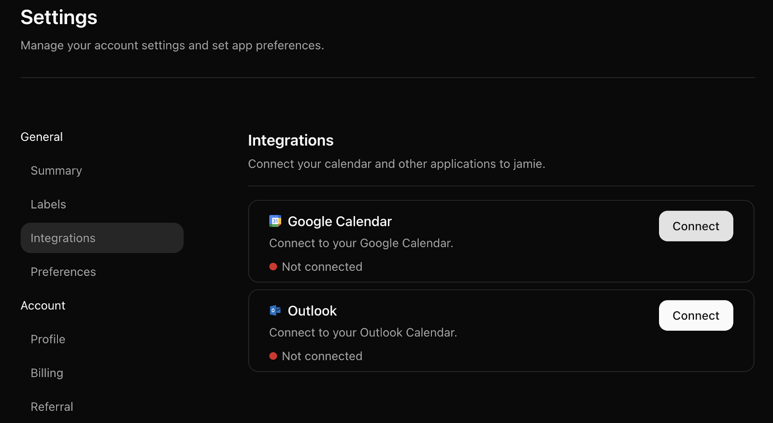Click Google Calendar's Not connected label
This screenshot has width=773, height=423.
pyautogui.click(x=322, y=267)
